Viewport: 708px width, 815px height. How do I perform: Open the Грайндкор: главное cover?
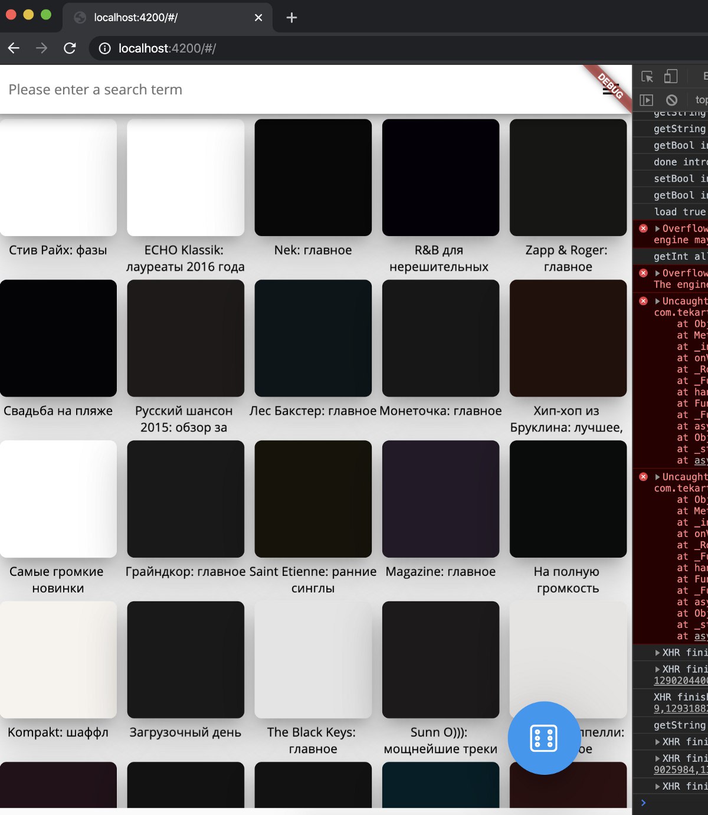[186, 499]
